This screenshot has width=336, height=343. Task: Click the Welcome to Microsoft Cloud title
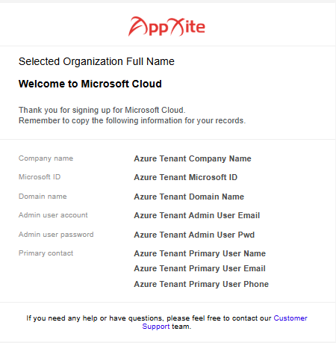coord(90,84)
